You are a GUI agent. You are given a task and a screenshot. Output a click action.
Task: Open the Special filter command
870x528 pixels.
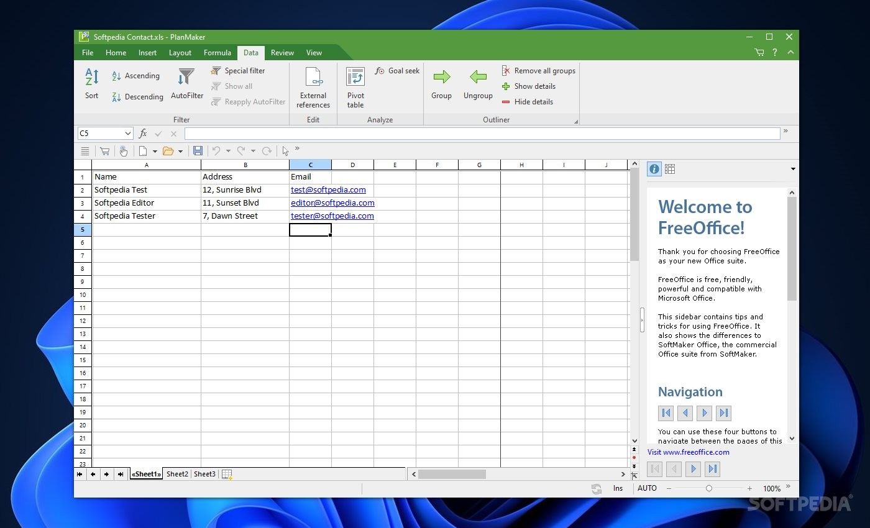pos(238,71)
